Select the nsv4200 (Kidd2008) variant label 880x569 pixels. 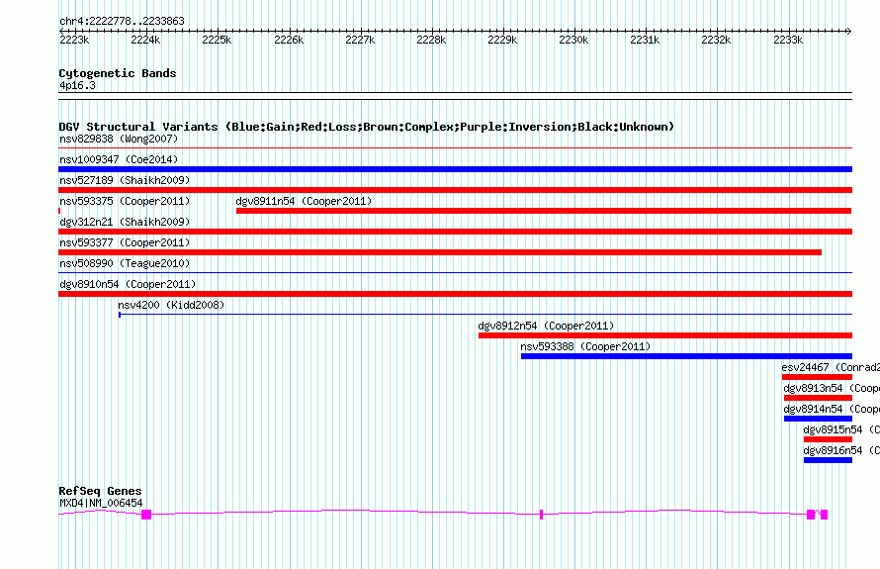(171, 305)
